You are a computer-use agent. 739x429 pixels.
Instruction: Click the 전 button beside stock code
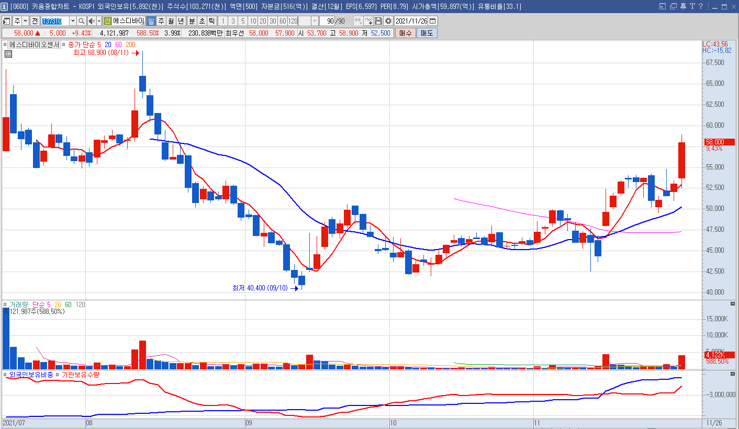(x=35, y=21)
